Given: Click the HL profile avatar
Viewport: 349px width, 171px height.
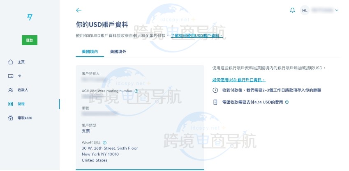Looking at the screenshot, I should click(305, 10).
